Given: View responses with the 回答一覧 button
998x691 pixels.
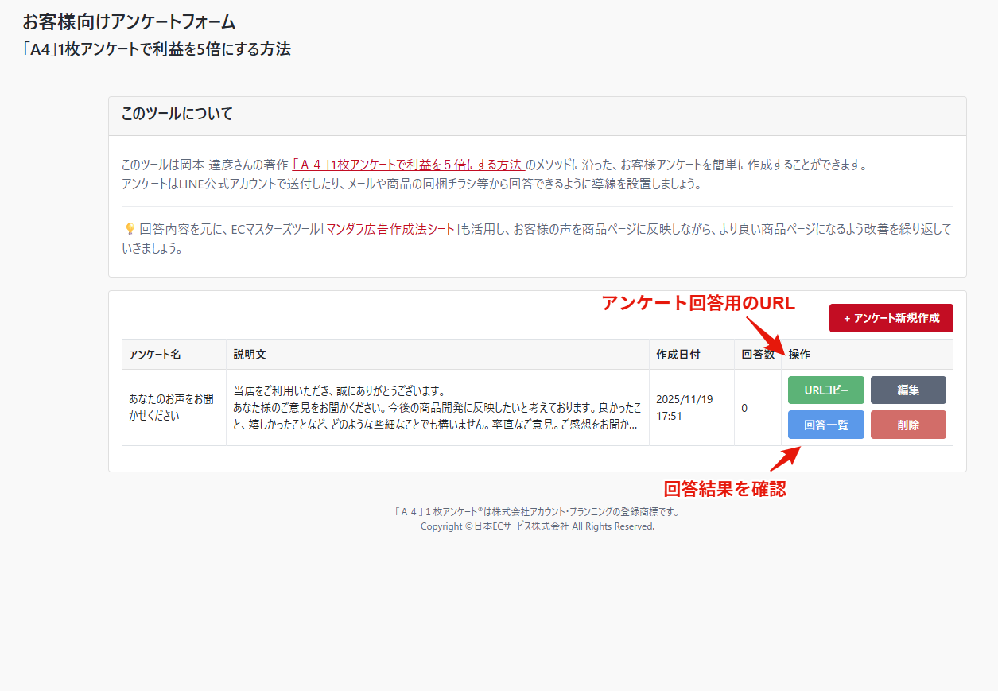Looking at the screenshot, I should coord(825,425).
